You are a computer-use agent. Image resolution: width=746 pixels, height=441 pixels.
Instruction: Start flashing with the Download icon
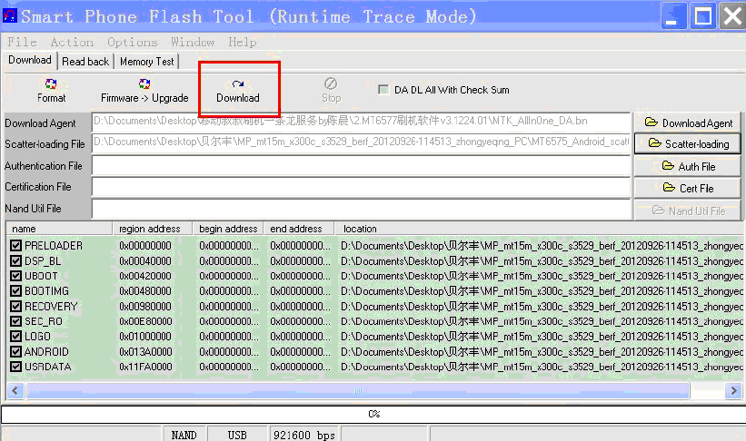(x=238, y=84)
